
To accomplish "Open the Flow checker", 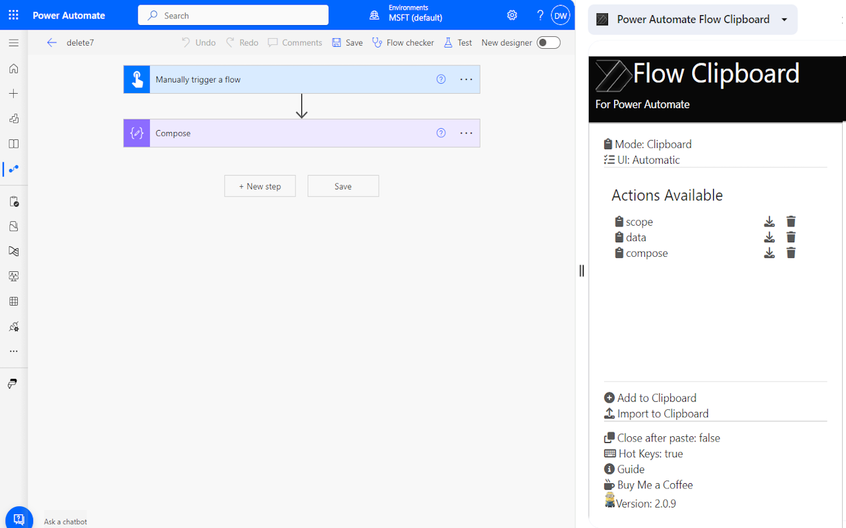I will [403, 42].
